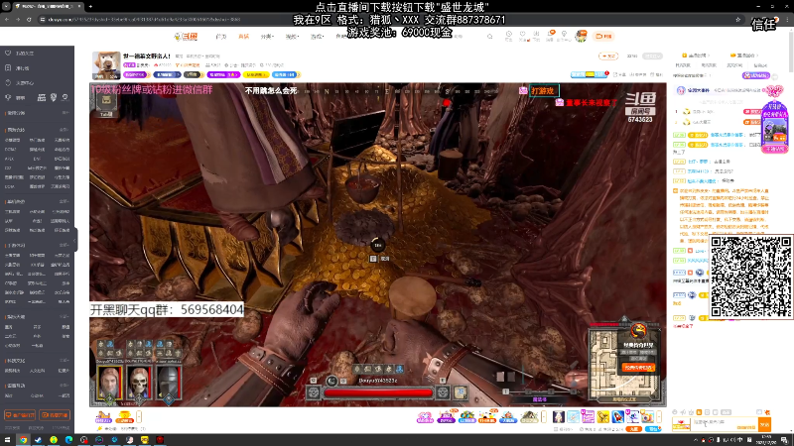This screenshot has width=794, height=446.
Task: Click the orange recharge button below gifts
Action: click(634, 429)
